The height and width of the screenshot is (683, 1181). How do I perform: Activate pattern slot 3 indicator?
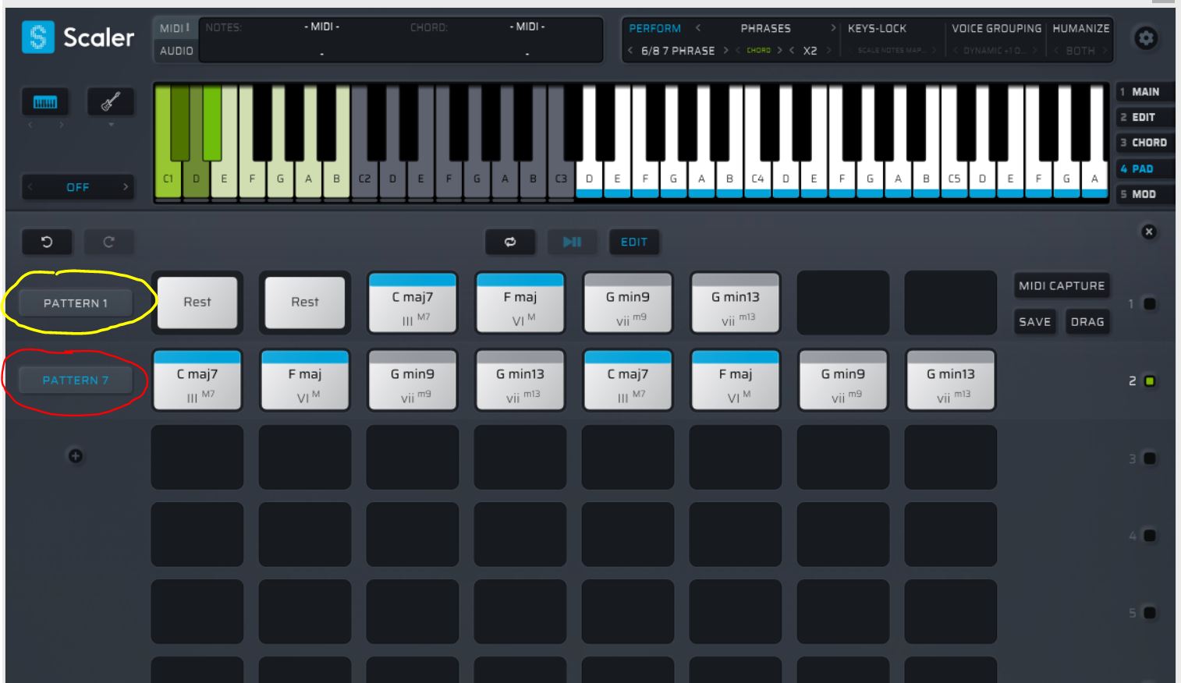pos(1150,458)
